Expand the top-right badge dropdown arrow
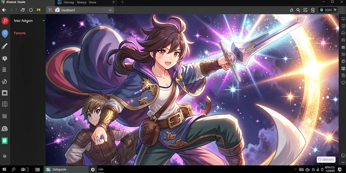This screenshot has height=173, width=346. tap(335, 10)
